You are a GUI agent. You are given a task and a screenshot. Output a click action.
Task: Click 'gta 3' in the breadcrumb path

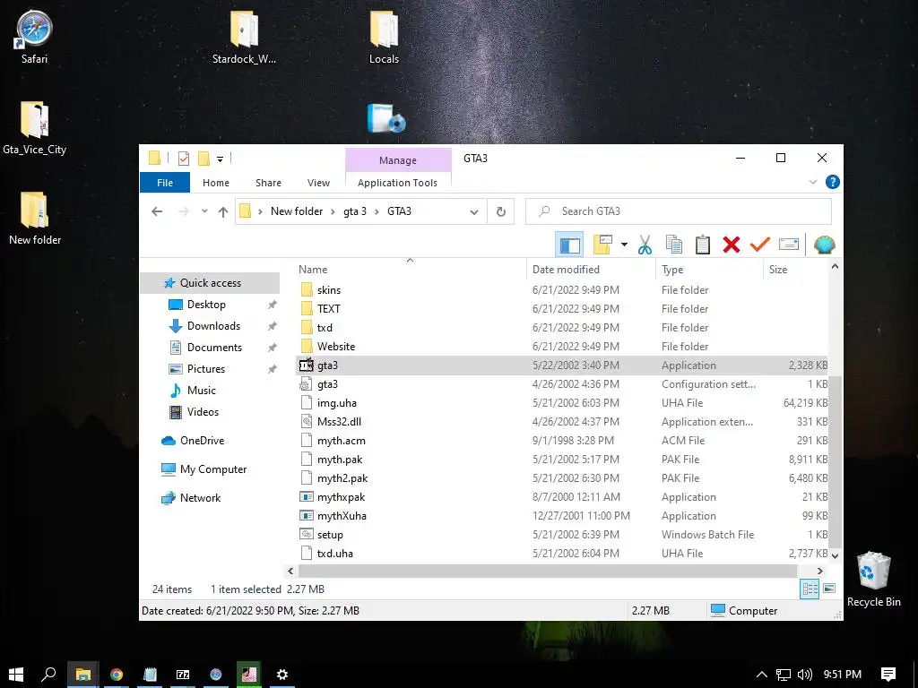tap(355, 211)
